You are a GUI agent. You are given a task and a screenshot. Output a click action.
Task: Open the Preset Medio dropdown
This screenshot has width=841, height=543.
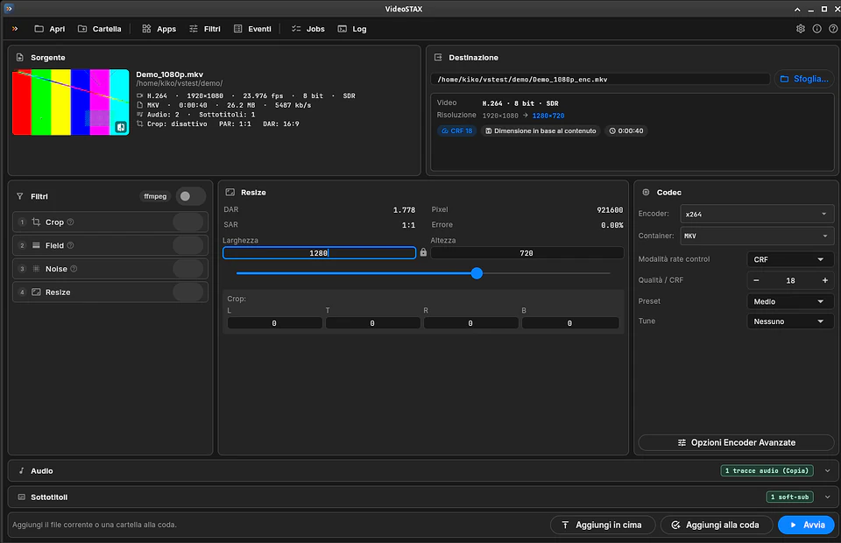click(x=790, y=302)
